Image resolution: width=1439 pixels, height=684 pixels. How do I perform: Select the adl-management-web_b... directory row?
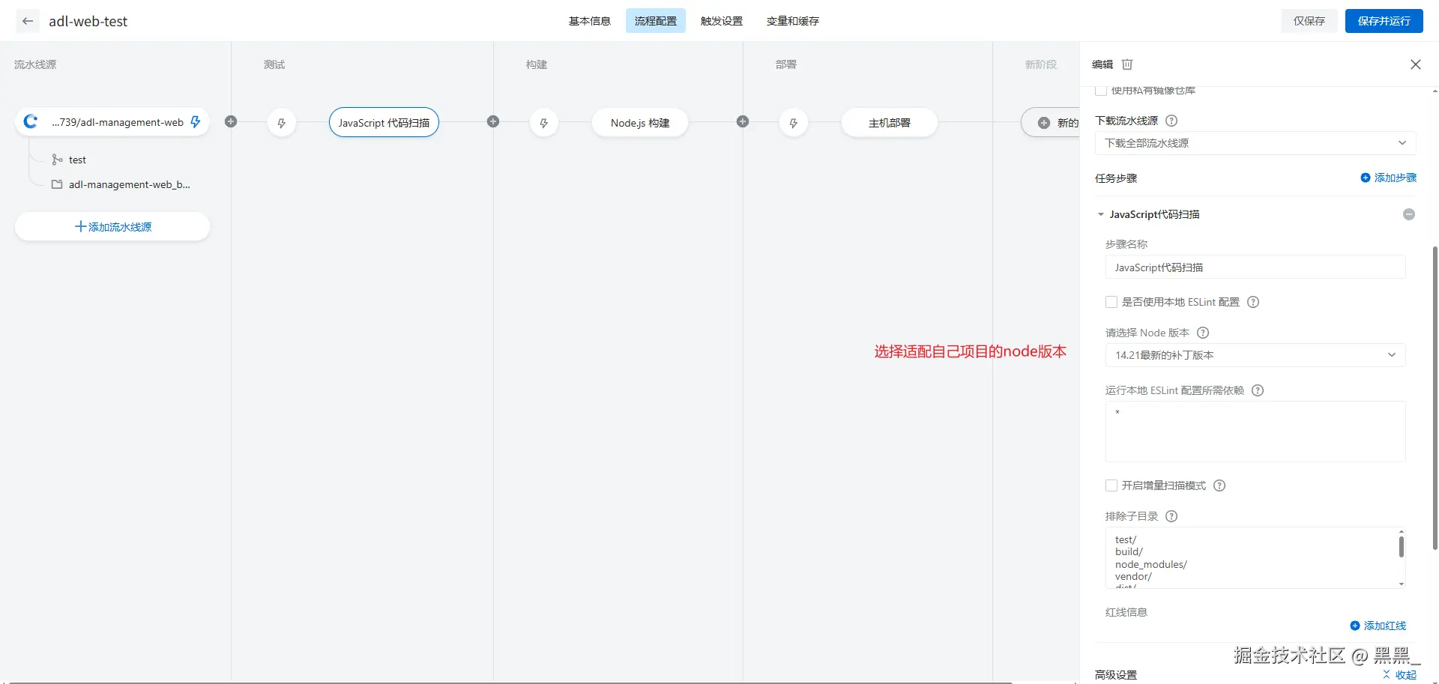(x=120, y=184)
